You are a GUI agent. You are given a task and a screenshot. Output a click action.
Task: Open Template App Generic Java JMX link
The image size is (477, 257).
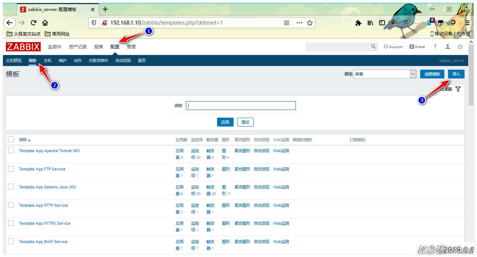point(48,187)
